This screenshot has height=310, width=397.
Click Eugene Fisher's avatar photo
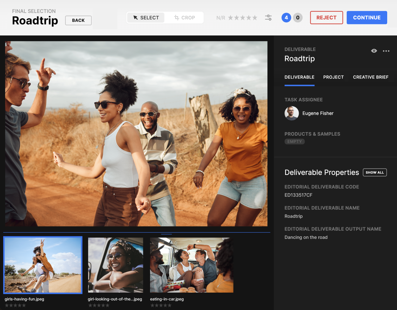(291, 113)
